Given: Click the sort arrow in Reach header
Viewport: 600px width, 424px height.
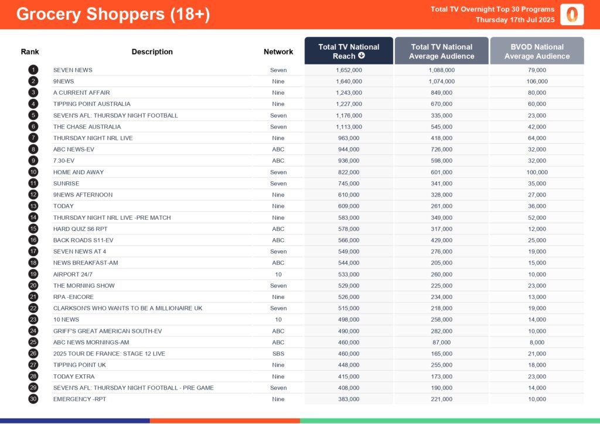Looking at the screenshot, I should click(x=362, y=56).
